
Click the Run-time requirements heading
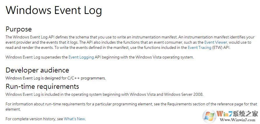[x=42, y=86]
